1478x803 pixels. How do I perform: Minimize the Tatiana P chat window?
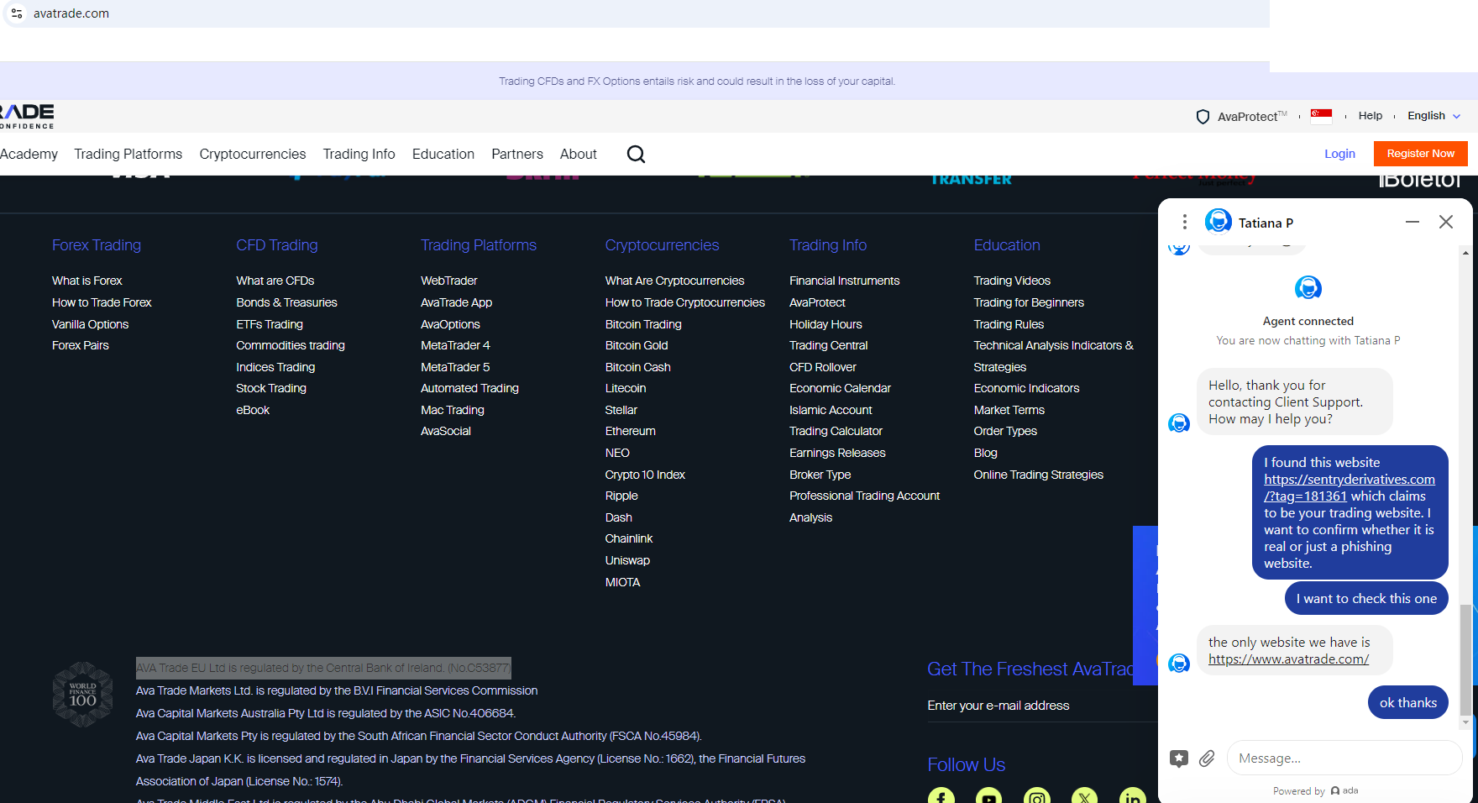coord(1412,222)
